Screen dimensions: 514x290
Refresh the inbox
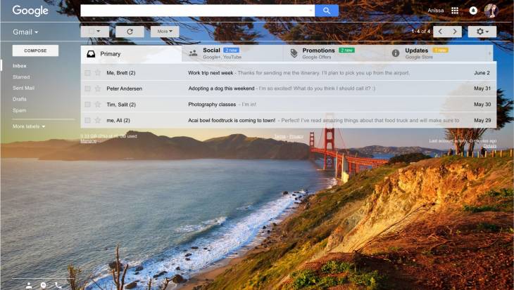point(130,32)
